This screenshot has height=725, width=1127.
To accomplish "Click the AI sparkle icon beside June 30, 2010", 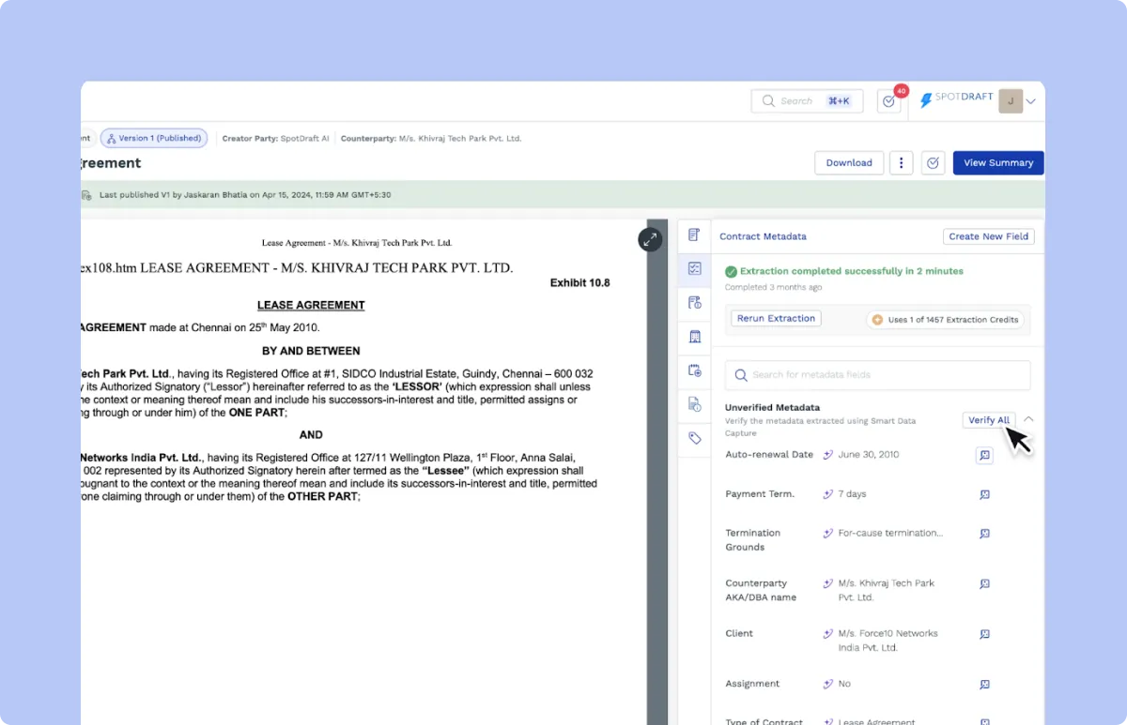I will pyautogui.click(x=827, y=455).
